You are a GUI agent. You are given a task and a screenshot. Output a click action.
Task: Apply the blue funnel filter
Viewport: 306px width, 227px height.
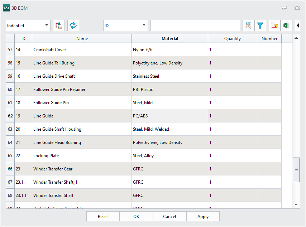click(x=260, y=25)
